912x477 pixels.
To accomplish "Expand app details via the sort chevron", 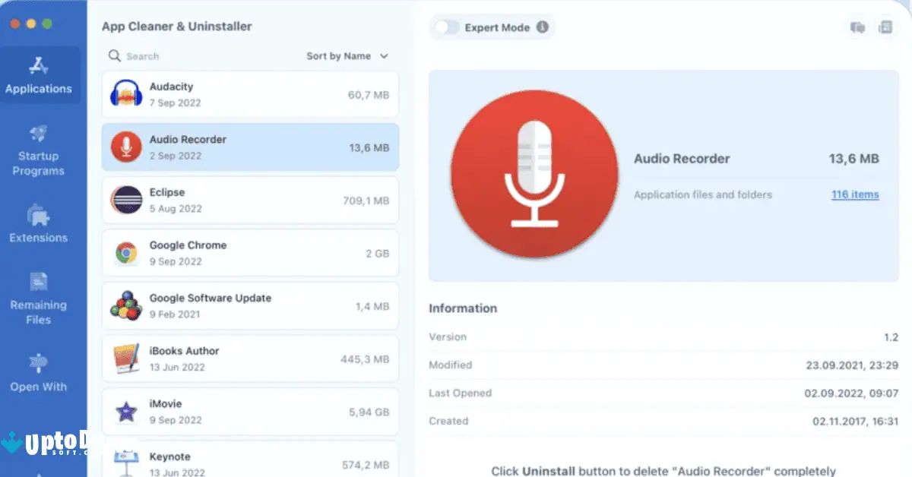I will pos(384,55).
